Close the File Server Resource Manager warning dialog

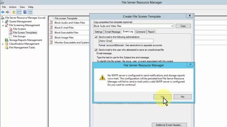tap(190, 64)
